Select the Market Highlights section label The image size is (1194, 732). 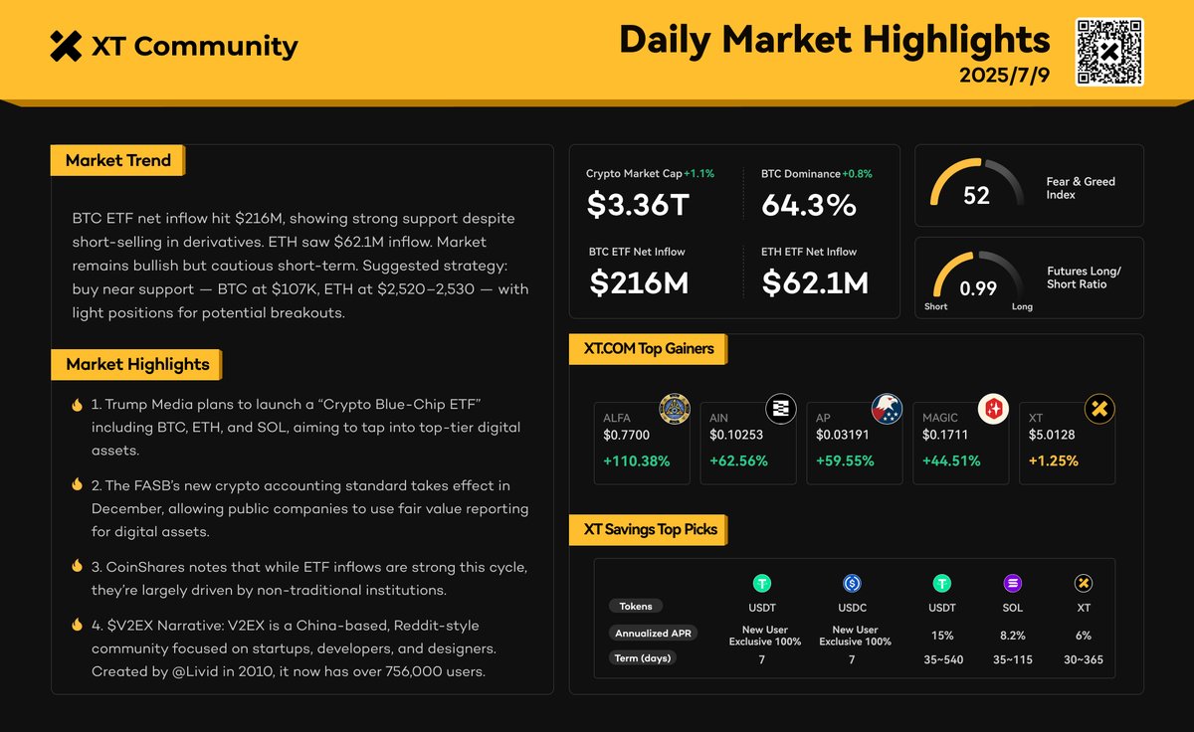tap(137, 364)
